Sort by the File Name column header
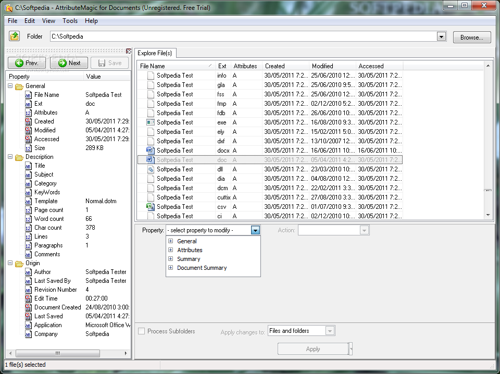500x374 pixels. (176, 66)
